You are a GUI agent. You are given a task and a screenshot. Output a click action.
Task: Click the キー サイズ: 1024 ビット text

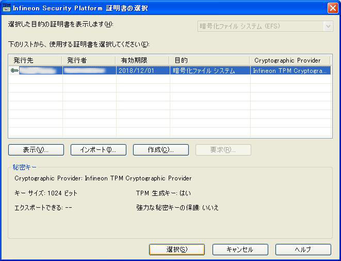(x=46, y=193)
